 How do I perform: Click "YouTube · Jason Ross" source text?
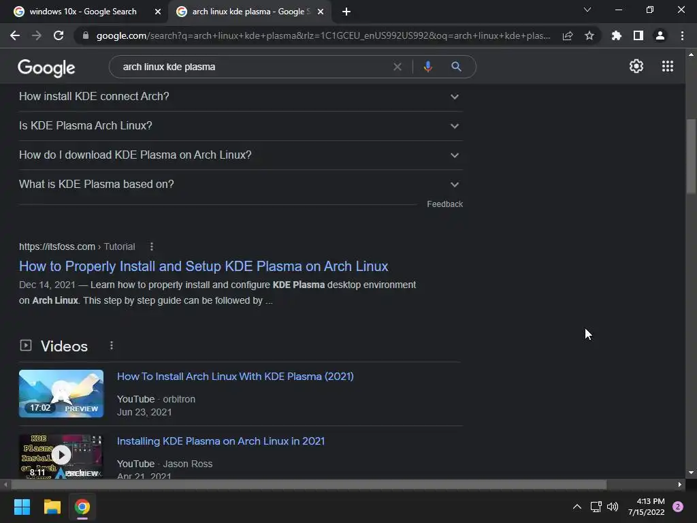(x=165, y=464)
